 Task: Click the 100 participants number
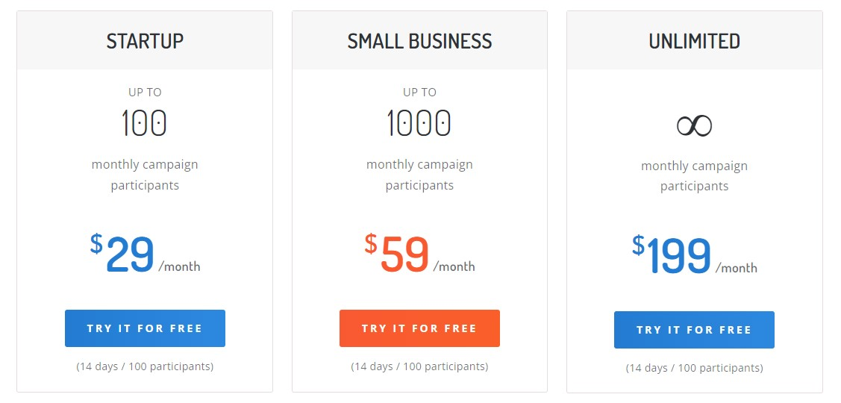(144, 123)
